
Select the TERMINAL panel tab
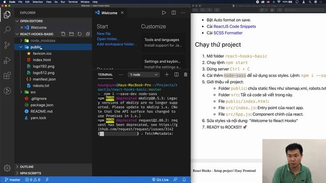[x=105, y=75]
